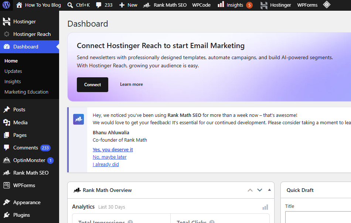Open Rank Math SEO in the admin bar
Screen dimensions: 351x223
point(165,5)
